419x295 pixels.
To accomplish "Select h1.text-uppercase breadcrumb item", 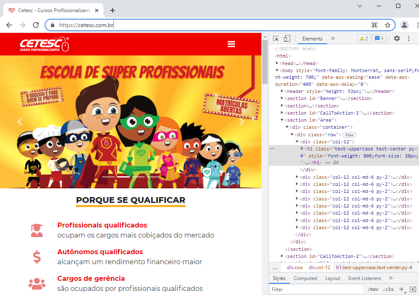I will click(374, 267).
